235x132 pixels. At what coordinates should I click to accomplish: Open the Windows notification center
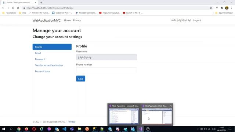tap(230, 129)
